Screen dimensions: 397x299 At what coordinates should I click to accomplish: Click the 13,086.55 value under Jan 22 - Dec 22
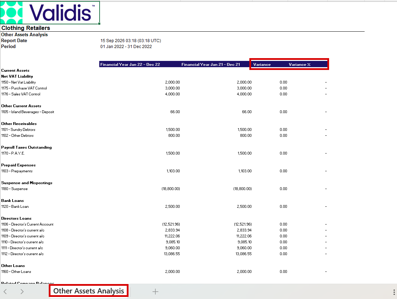[172, 254]
